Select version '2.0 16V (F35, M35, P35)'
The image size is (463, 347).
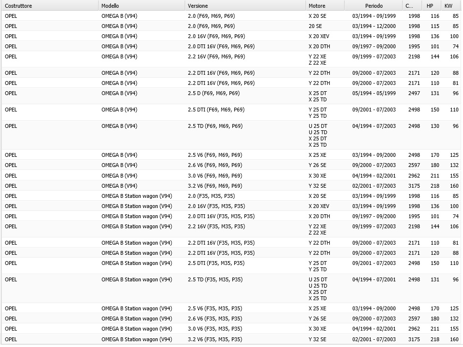pos(216,206)
